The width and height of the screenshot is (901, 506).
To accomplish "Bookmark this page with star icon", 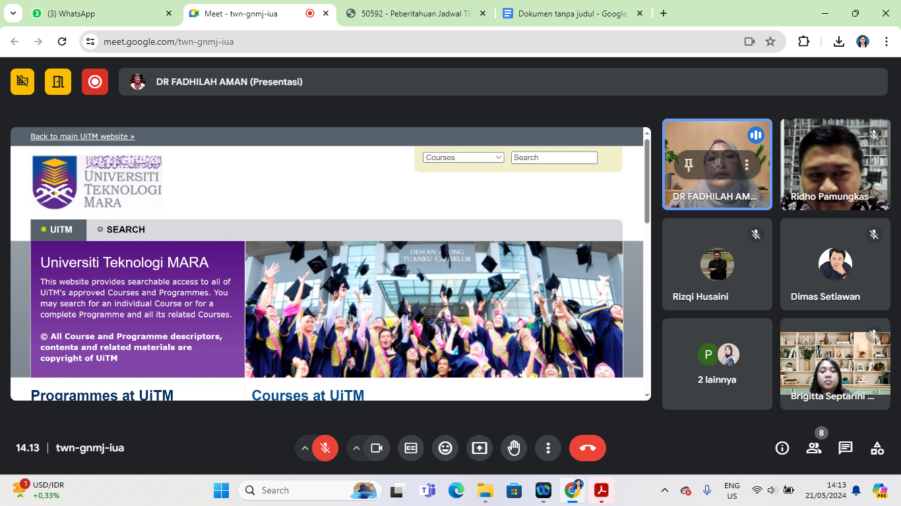I will pyautogui.click(x=770, y=42).
